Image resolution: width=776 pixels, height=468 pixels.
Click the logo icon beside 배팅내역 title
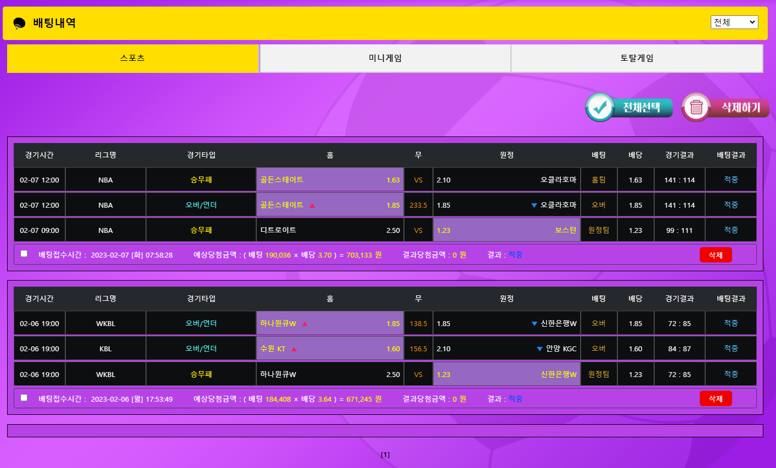[19, 23]
